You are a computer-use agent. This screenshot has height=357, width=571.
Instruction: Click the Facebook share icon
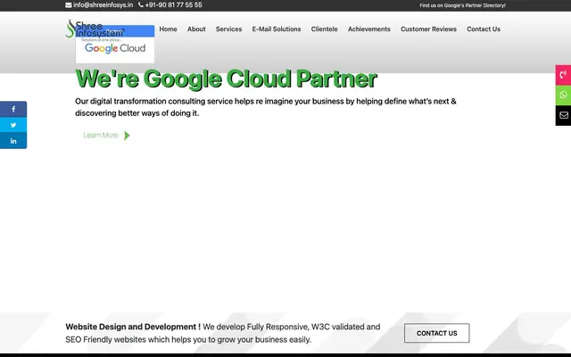coord(13,109)
